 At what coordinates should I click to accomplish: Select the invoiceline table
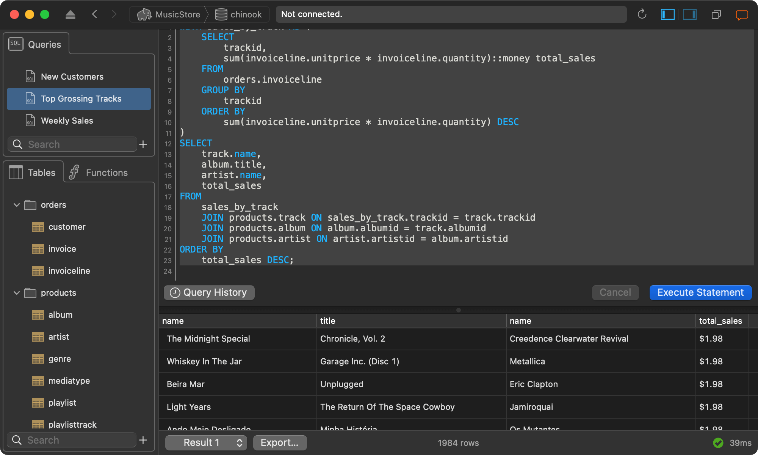[69, 271]
